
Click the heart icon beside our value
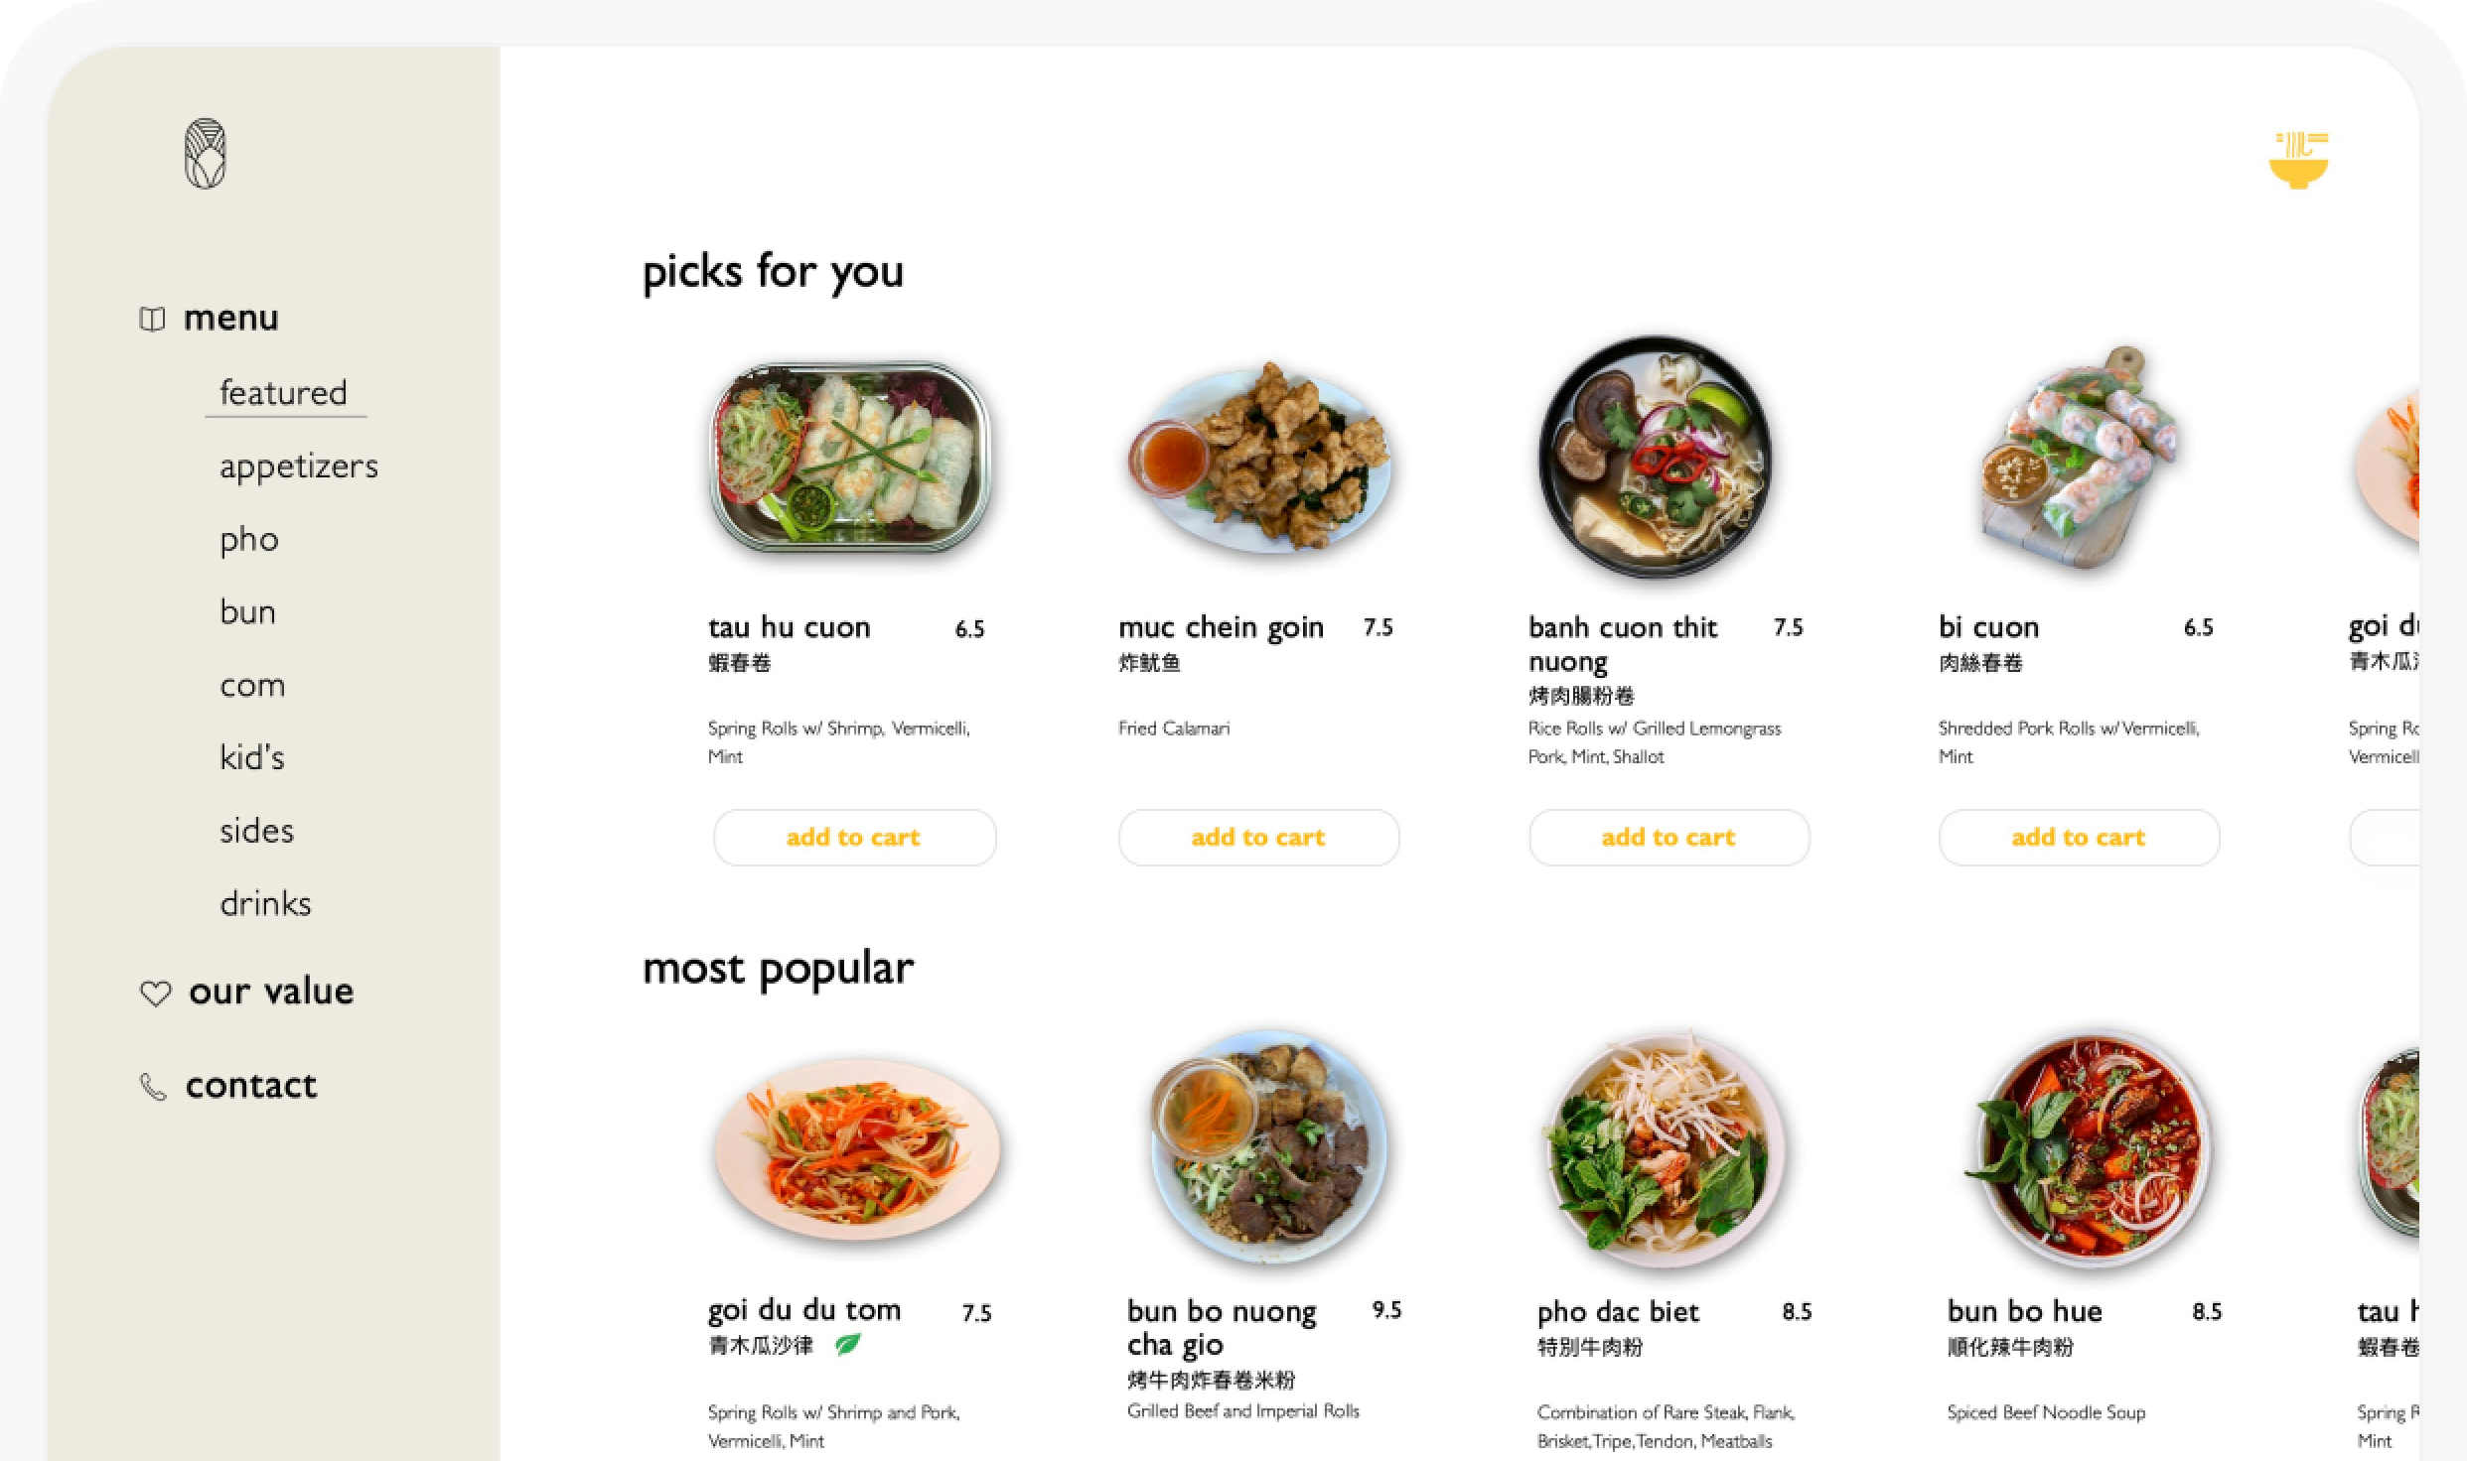tap(156, 993)
